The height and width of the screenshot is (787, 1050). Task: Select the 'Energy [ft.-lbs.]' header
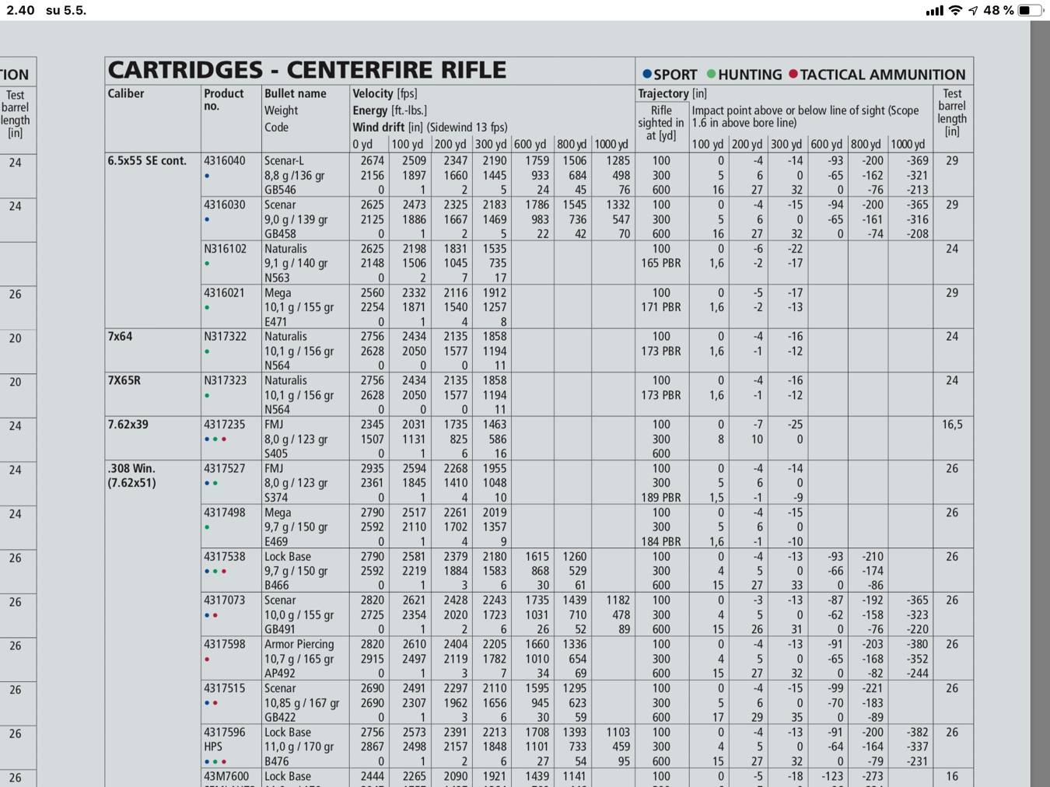(x=390, y=110)
